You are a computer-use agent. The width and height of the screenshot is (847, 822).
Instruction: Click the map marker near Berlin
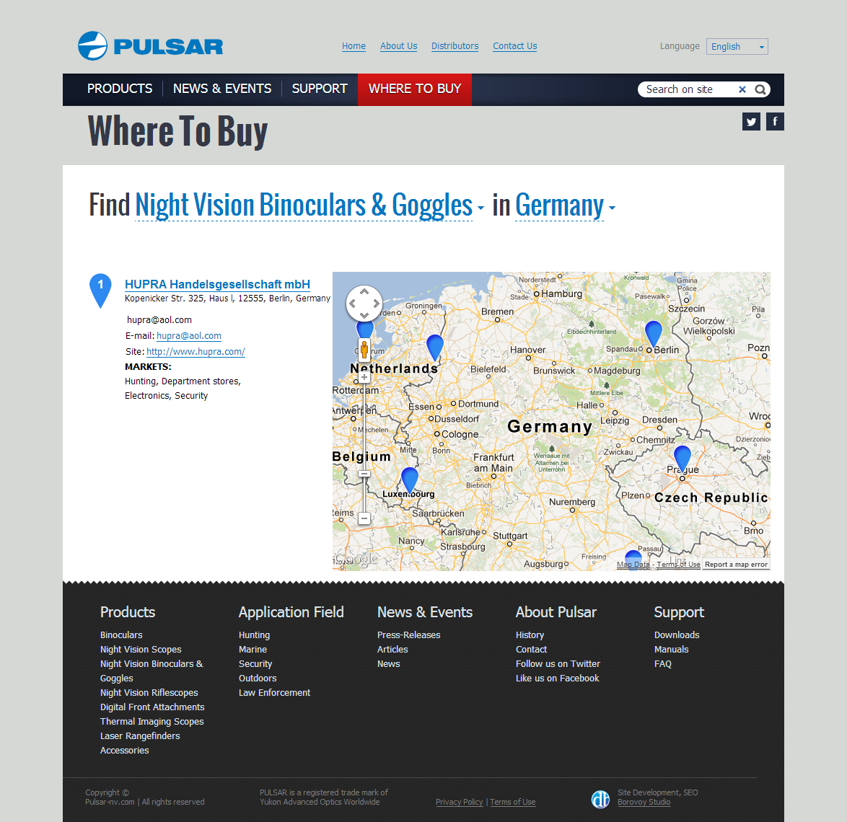click(654, 333)
